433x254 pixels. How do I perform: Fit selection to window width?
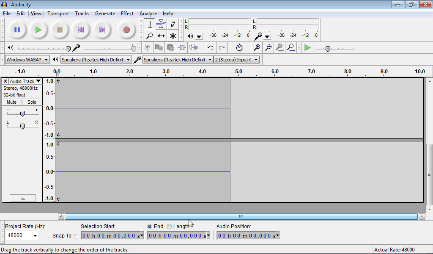tap(280, 47)
